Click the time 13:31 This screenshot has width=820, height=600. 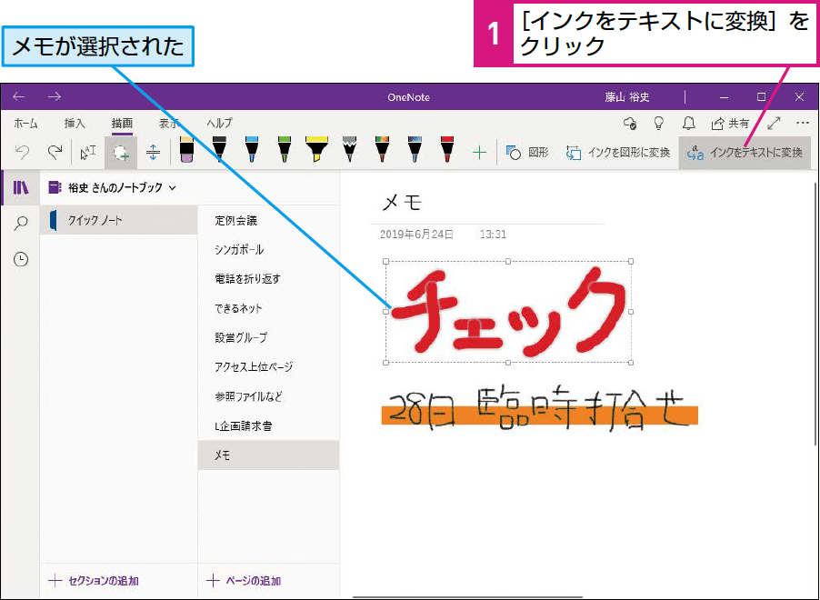click(493, 235)
